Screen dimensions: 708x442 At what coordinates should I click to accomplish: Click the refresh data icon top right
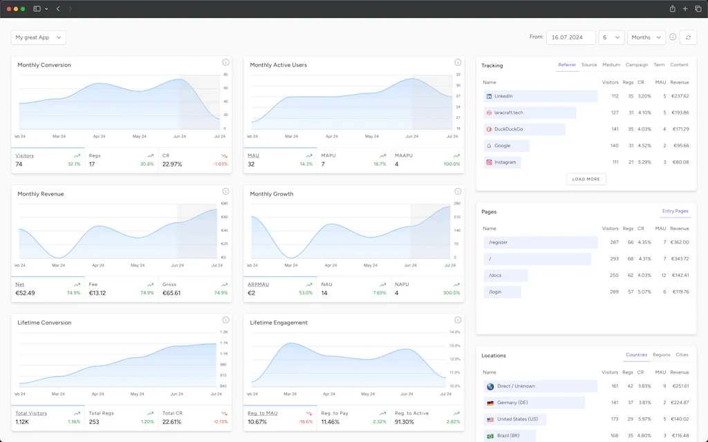click(x=688, y=37)
